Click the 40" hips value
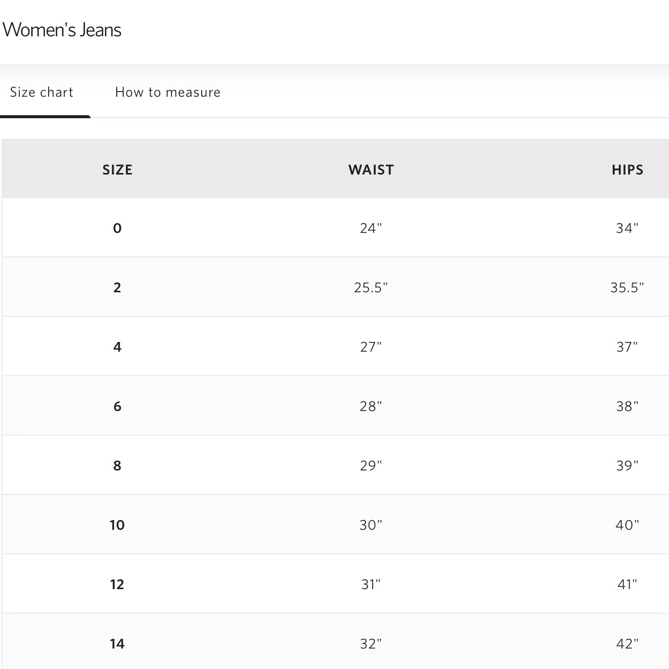669x669 pixels. click(627, 525)
